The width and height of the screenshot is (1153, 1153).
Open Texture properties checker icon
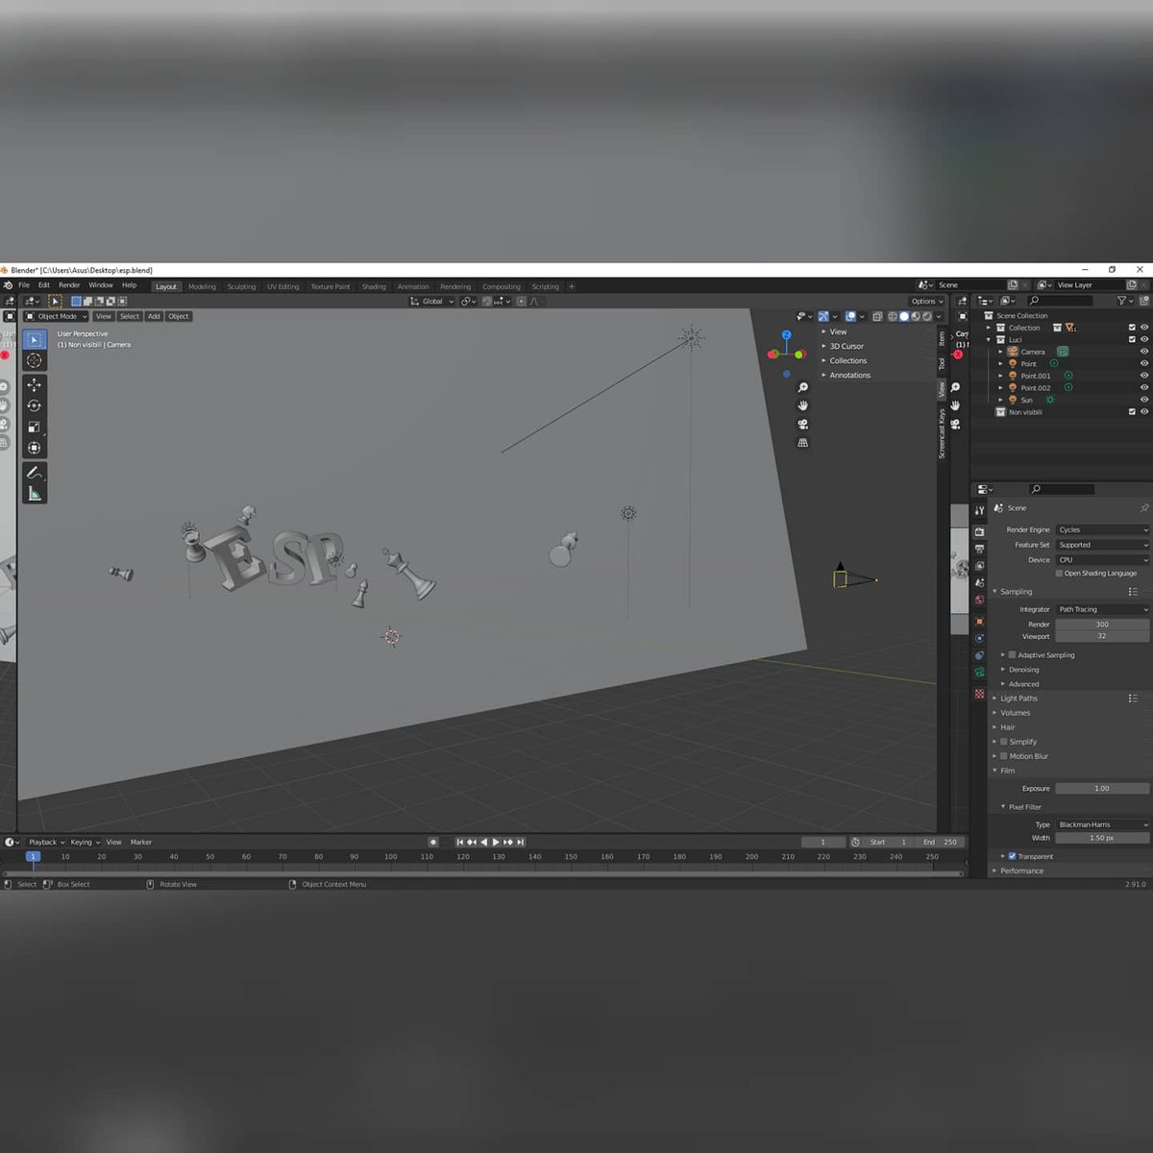click(x=979, y=694)
